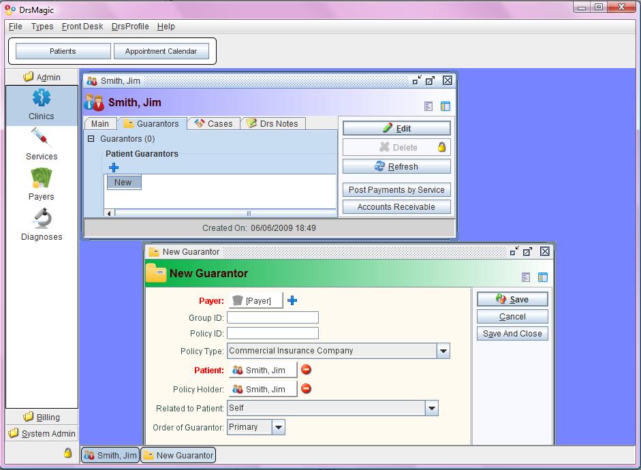Close the Smith, Jim internal window
Screen dimensions: 641x470
point(448,80)
